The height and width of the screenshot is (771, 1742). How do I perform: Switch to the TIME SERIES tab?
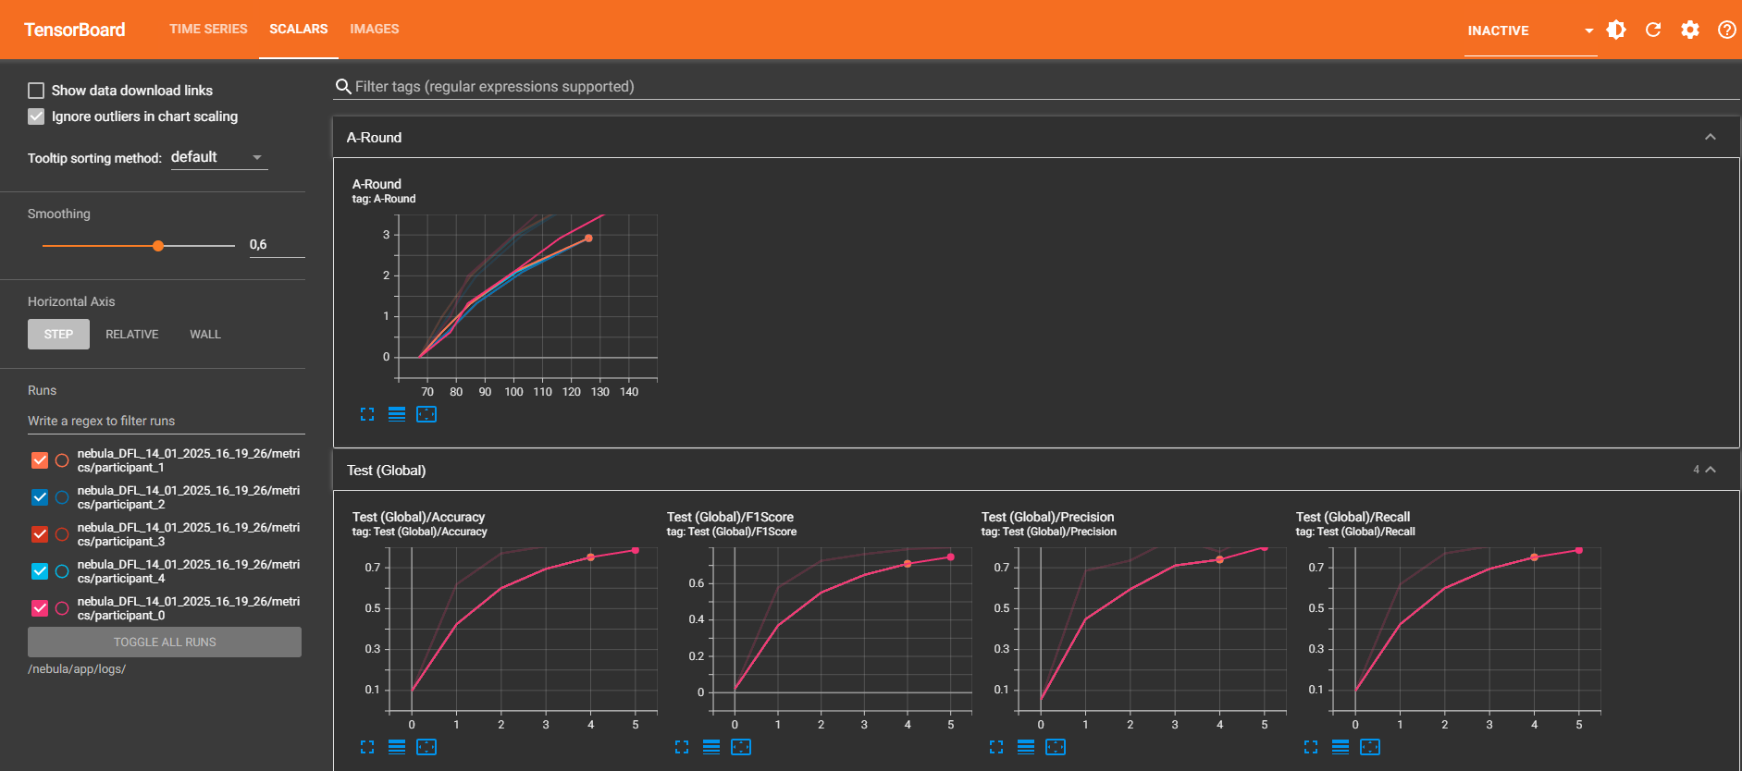coord(208,30)
